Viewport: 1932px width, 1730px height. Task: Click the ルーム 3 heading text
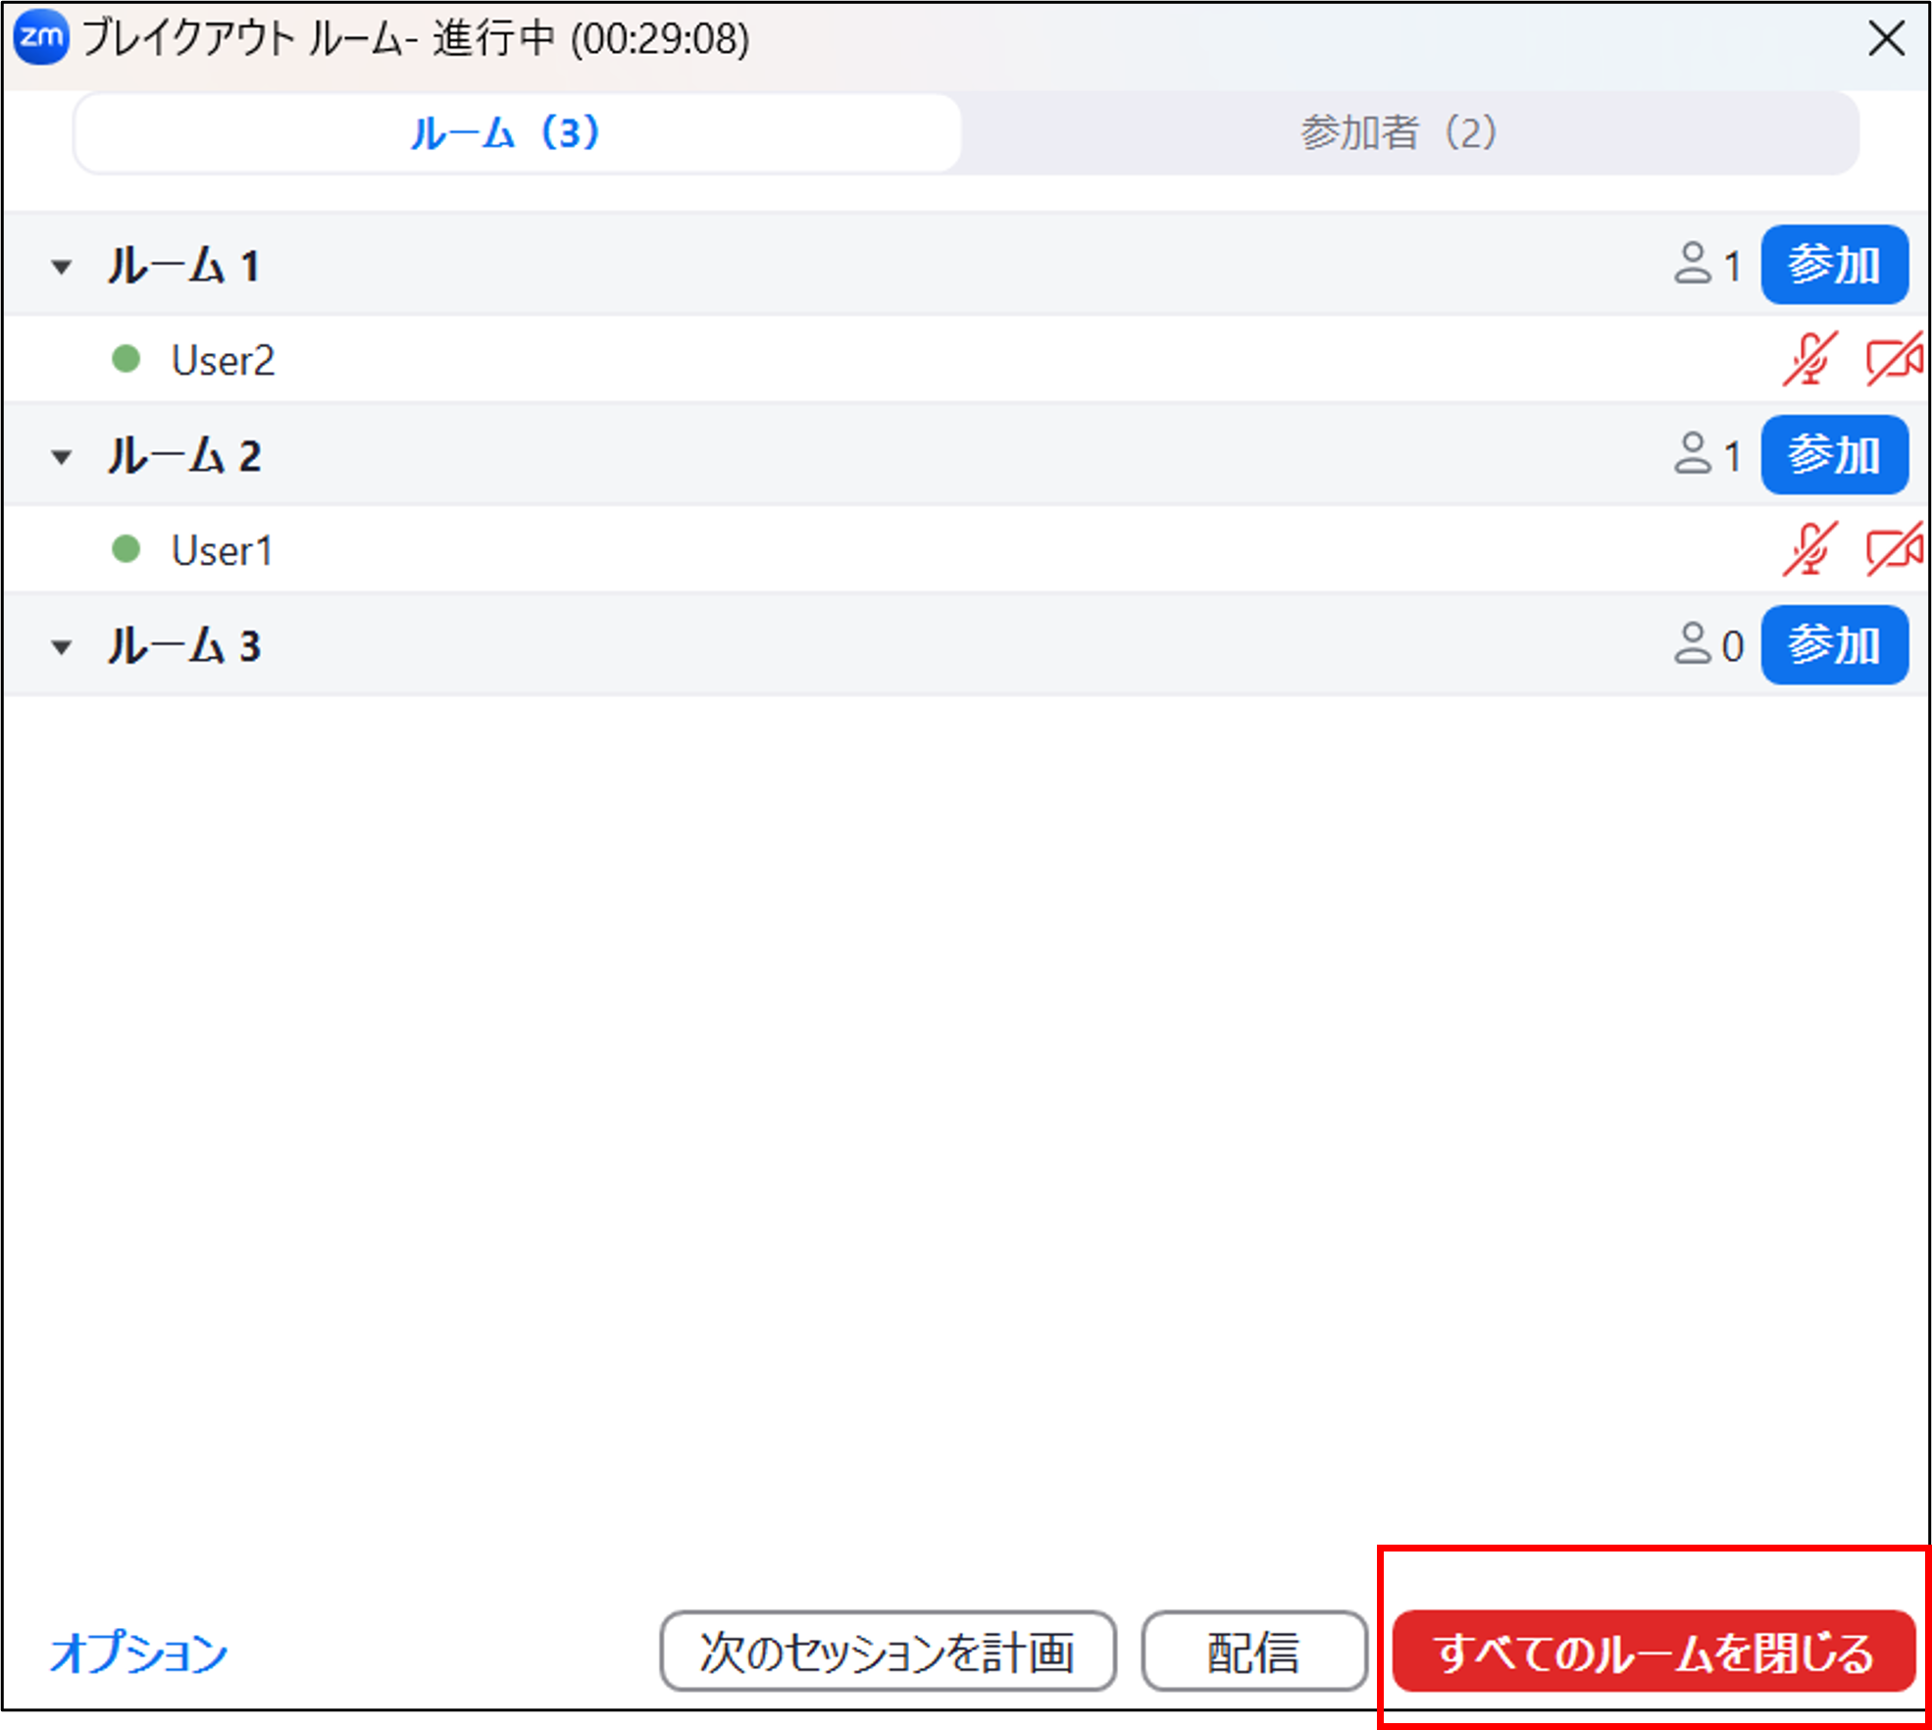[184, 645]
